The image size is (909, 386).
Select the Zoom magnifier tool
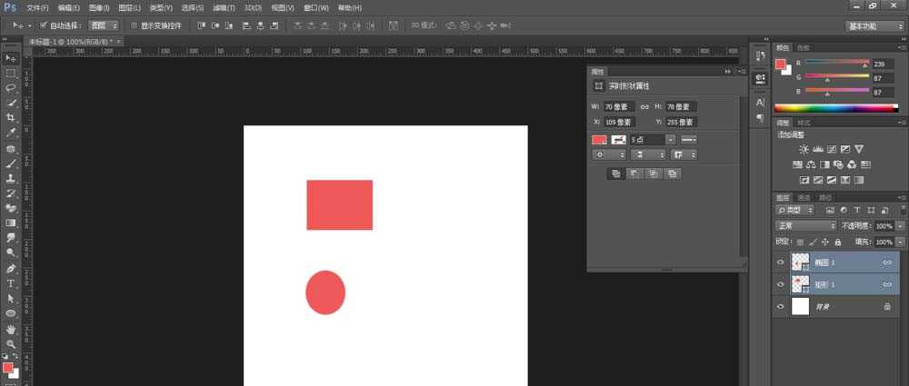(11, 344)
